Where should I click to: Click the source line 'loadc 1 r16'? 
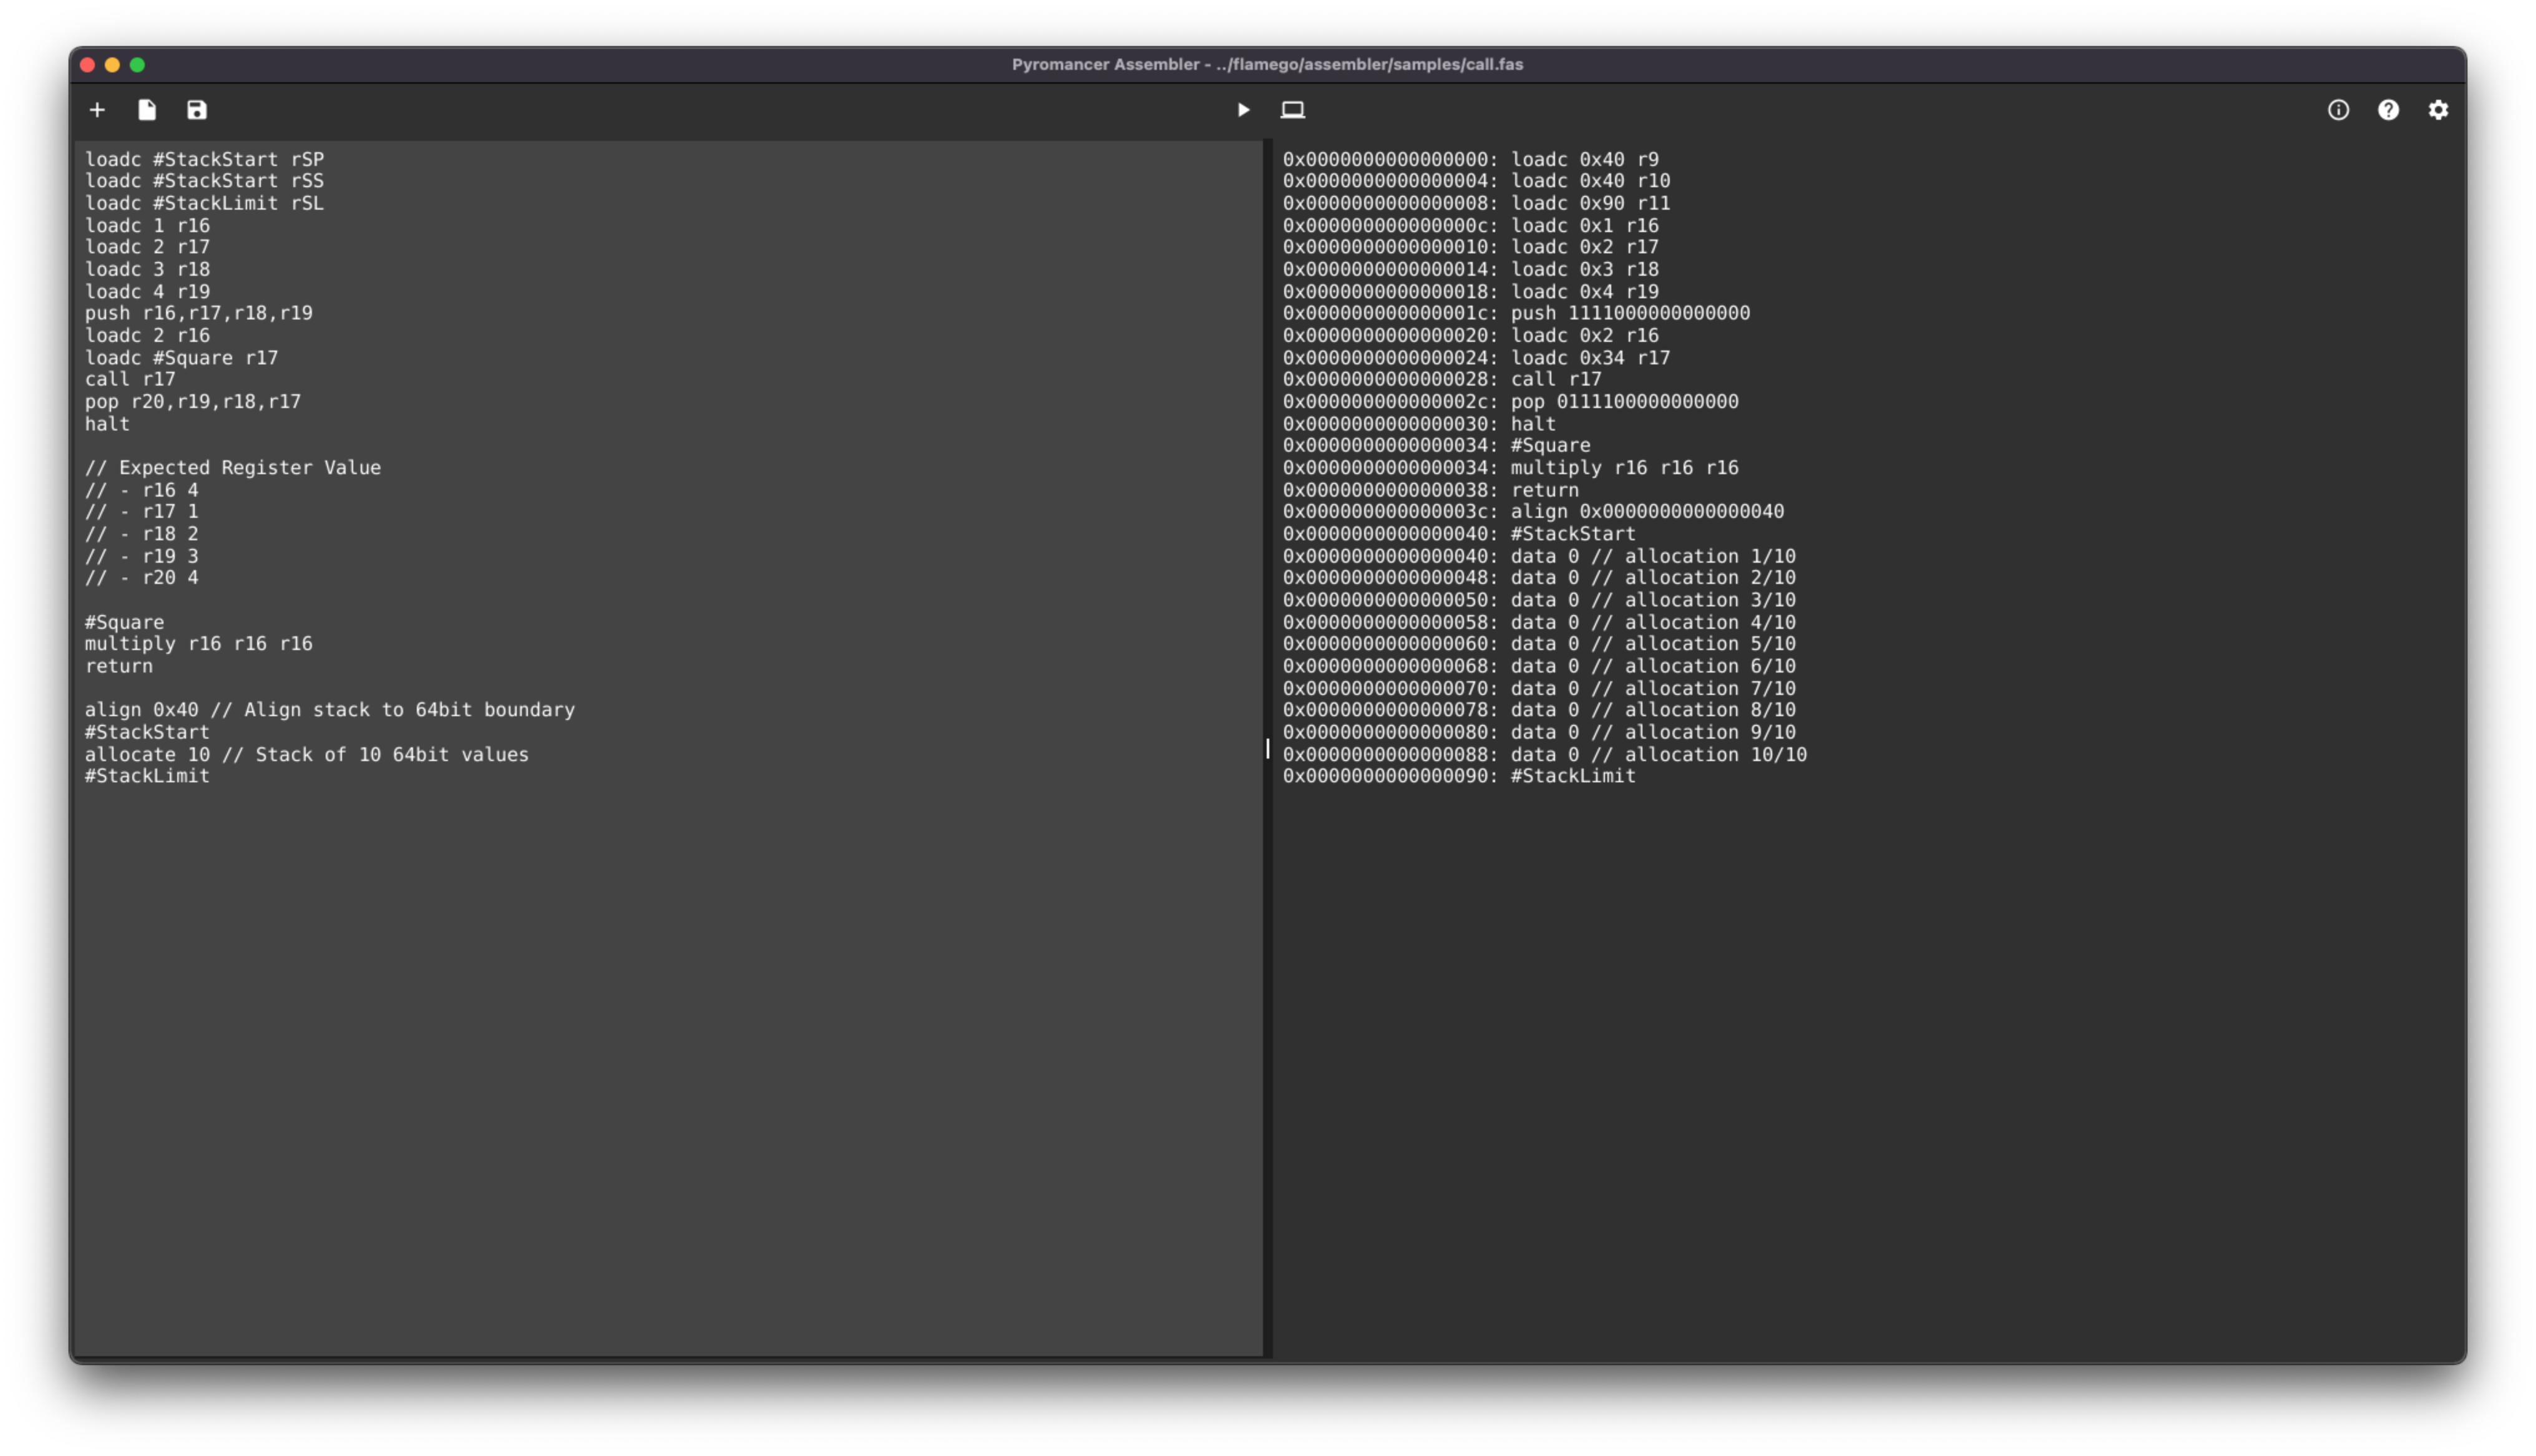147,226
